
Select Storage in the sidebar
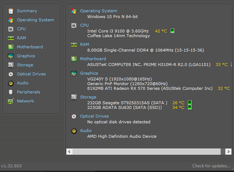point(25,65)
